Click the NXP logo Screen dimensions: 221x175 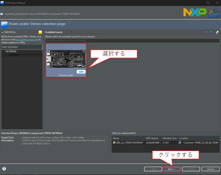pos(194,13)
